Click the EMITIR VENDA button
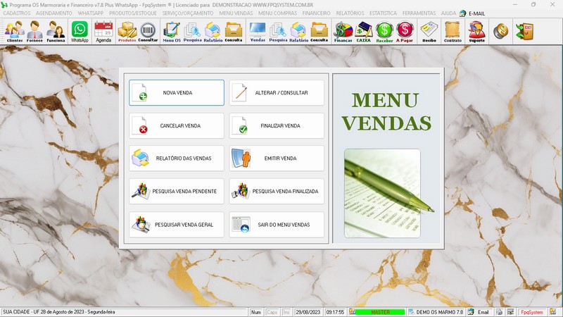The height and width of the screenshot is (317, 563). 277,158
